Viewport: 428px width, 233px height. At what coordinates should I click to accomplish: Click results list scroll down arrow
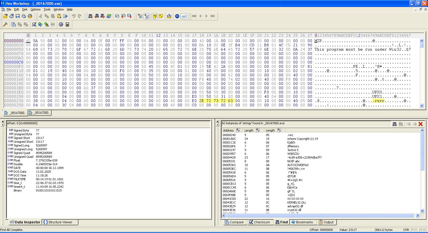click(x=422, y=211)
